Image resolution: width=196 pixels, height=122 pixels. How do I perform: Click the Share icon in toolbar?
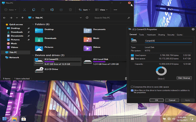61,10
